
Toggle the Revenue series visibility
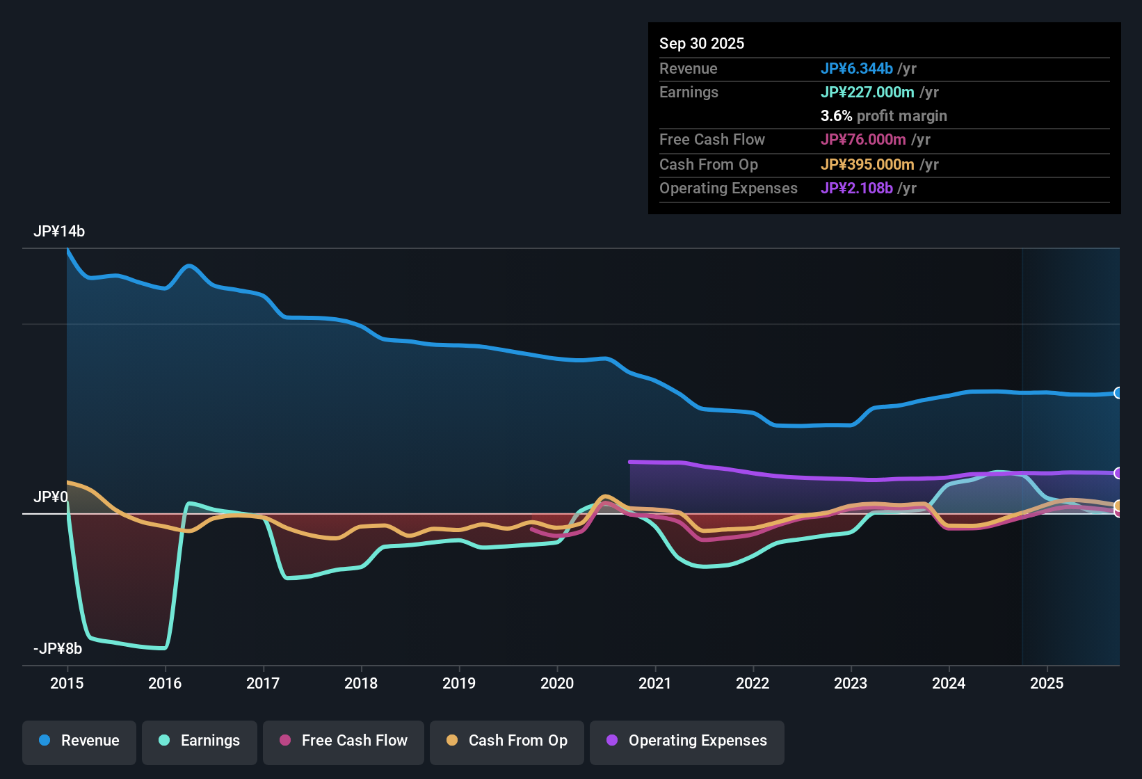click(79, 741)
